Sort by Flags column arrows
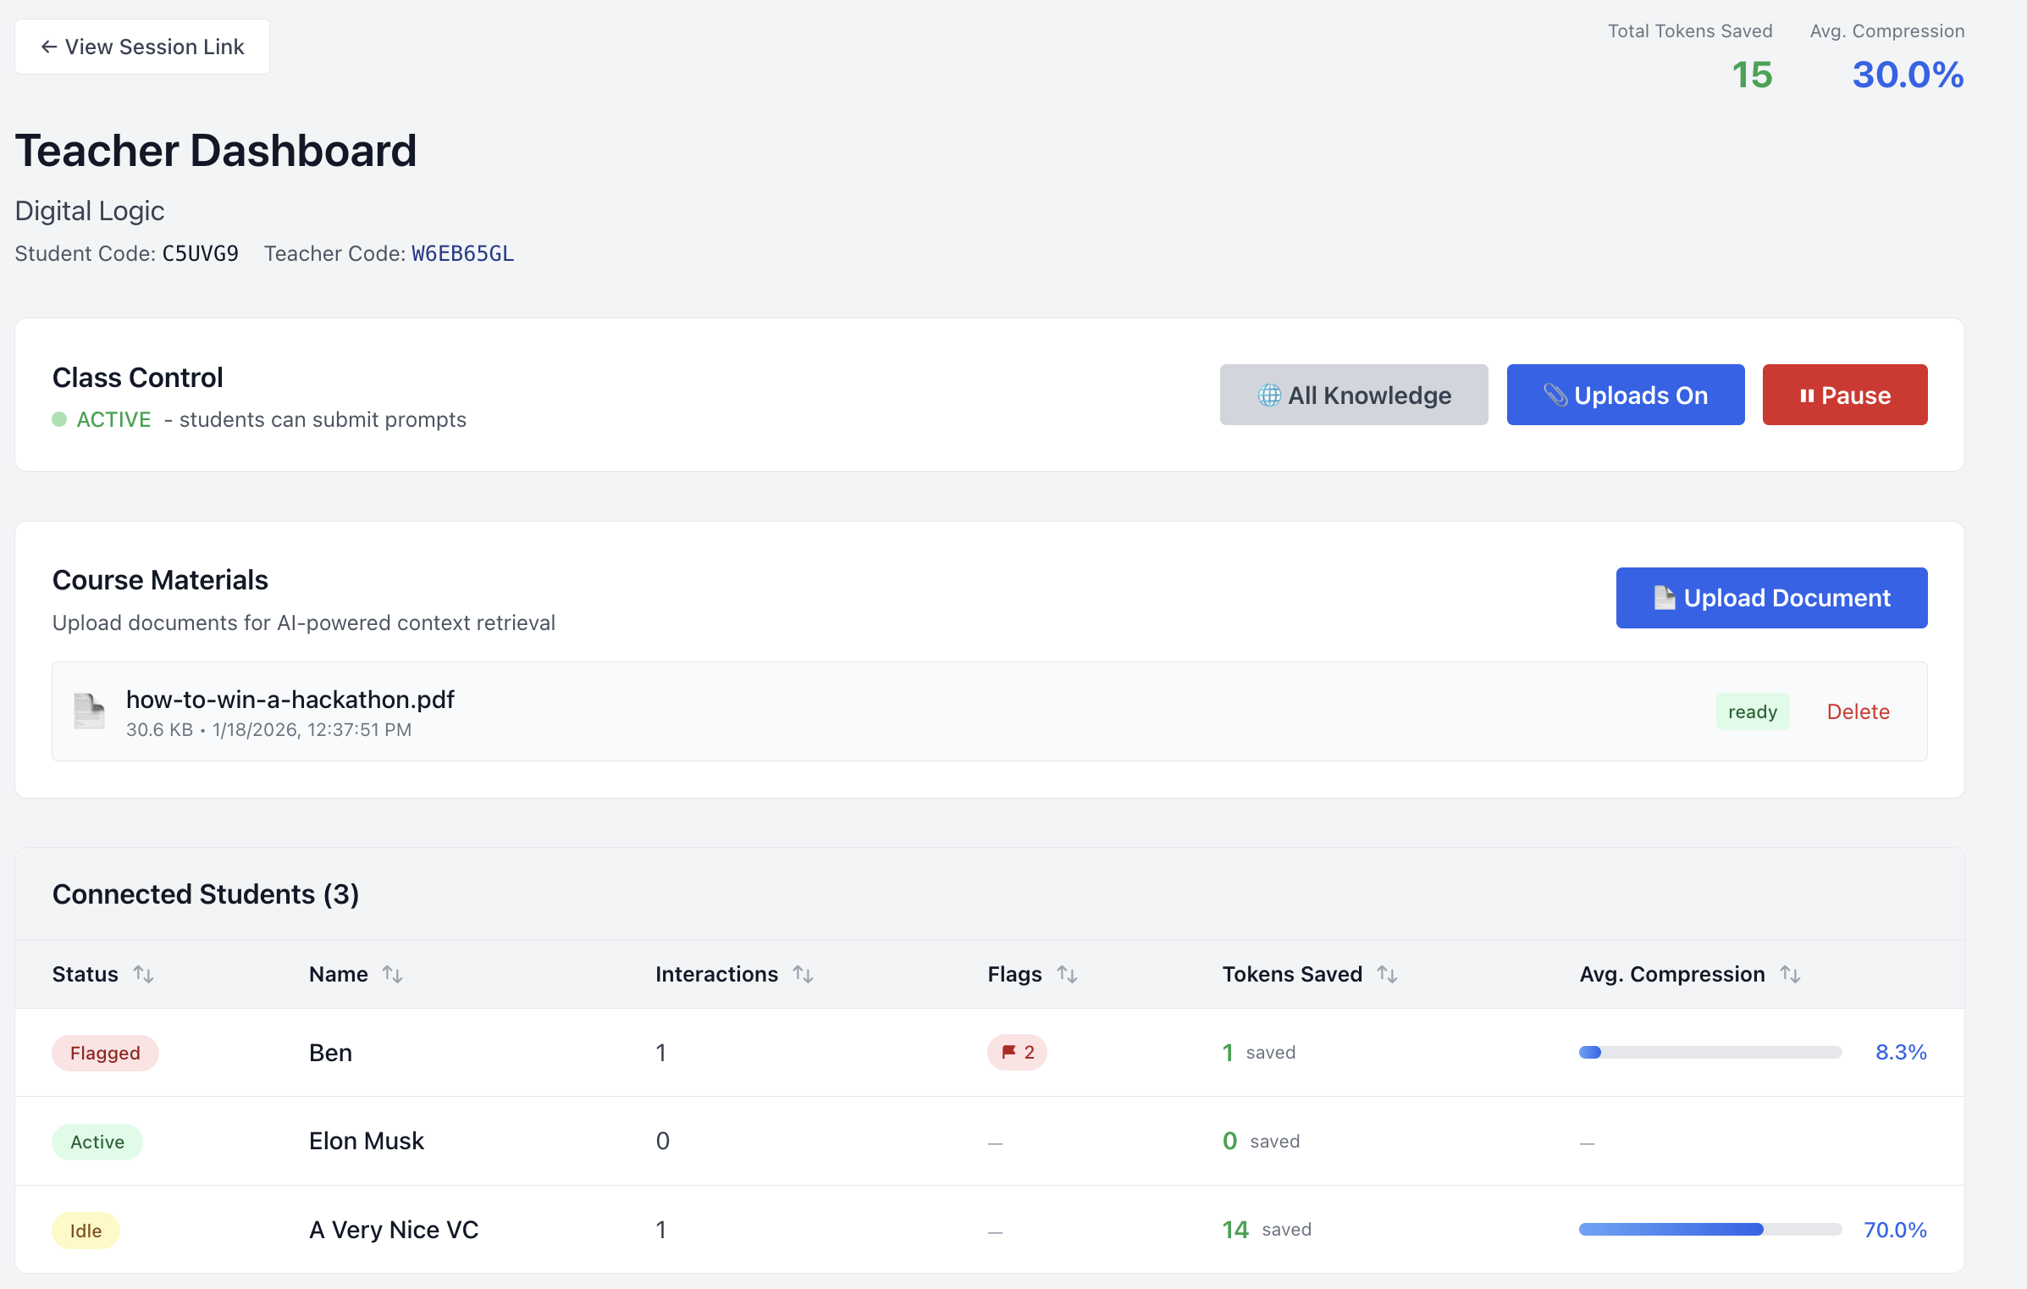The height and width of the screenshot is (1289, 2027). [x=1067, y=974]
